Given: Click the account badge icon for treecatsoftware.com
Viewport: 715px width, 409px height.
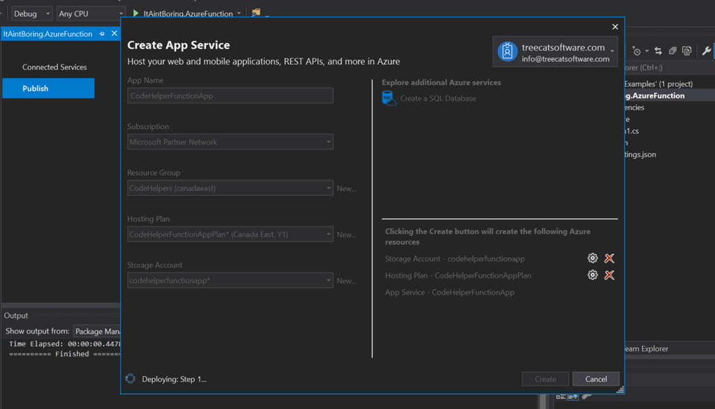Looking at the screenshot, I should tap(507, 52).
